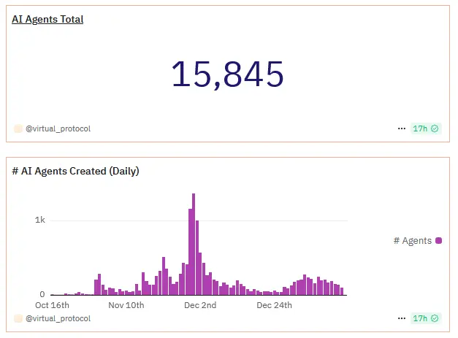
Task: Click the Nov 10th axis label
Action: (x=126, y=305)
